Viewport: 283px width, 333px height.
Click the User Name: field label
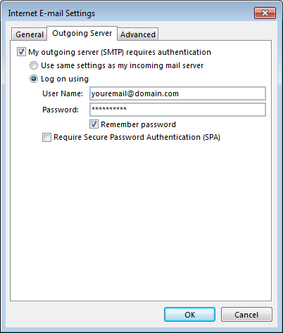tap(63, 93)
